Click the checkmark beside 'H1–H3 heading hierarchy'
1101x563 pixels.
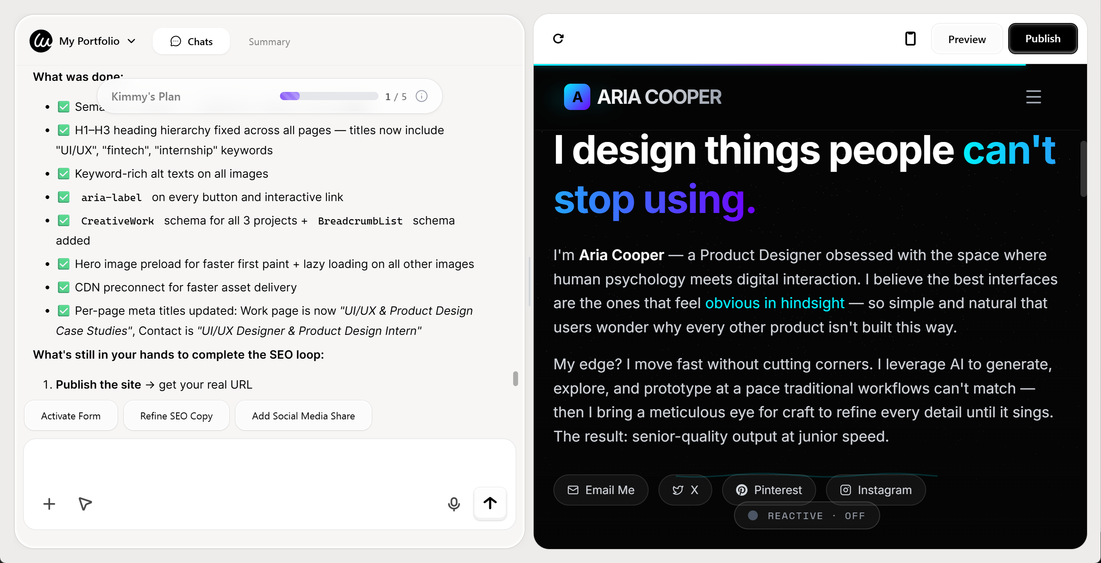[x=64, y=130]
